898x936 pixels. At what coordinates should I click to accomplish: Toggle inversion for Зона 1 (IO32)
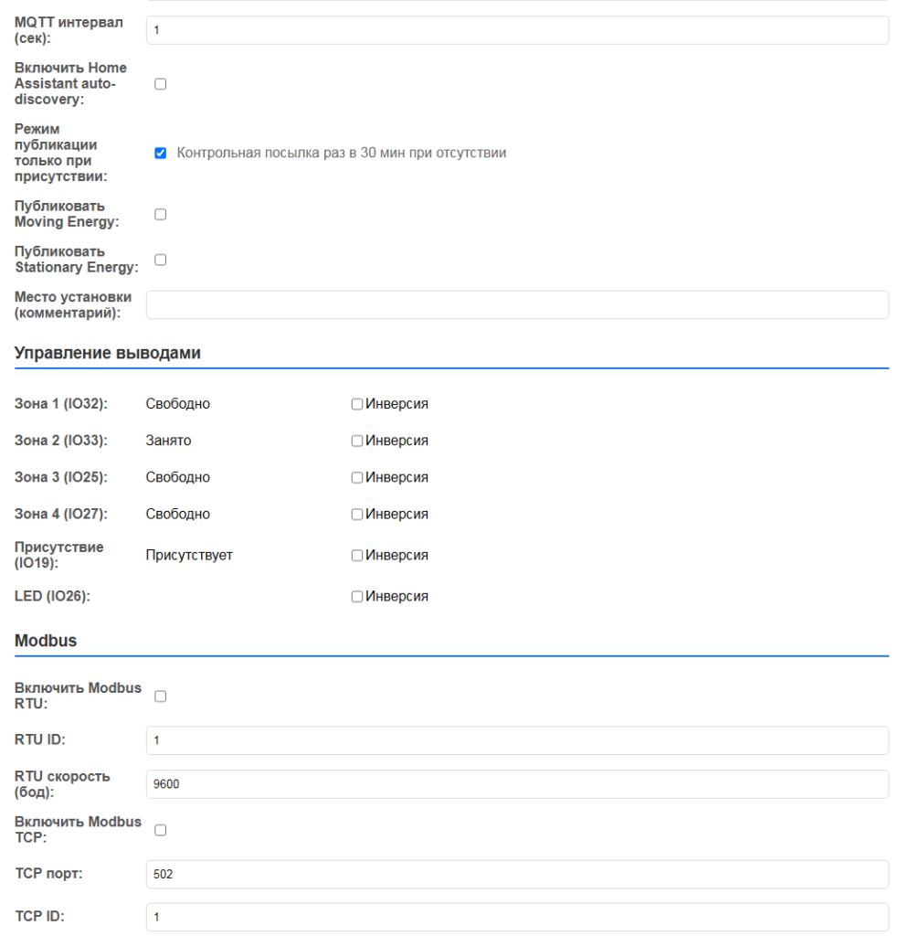pyautogui.click(x=357, y=404)
